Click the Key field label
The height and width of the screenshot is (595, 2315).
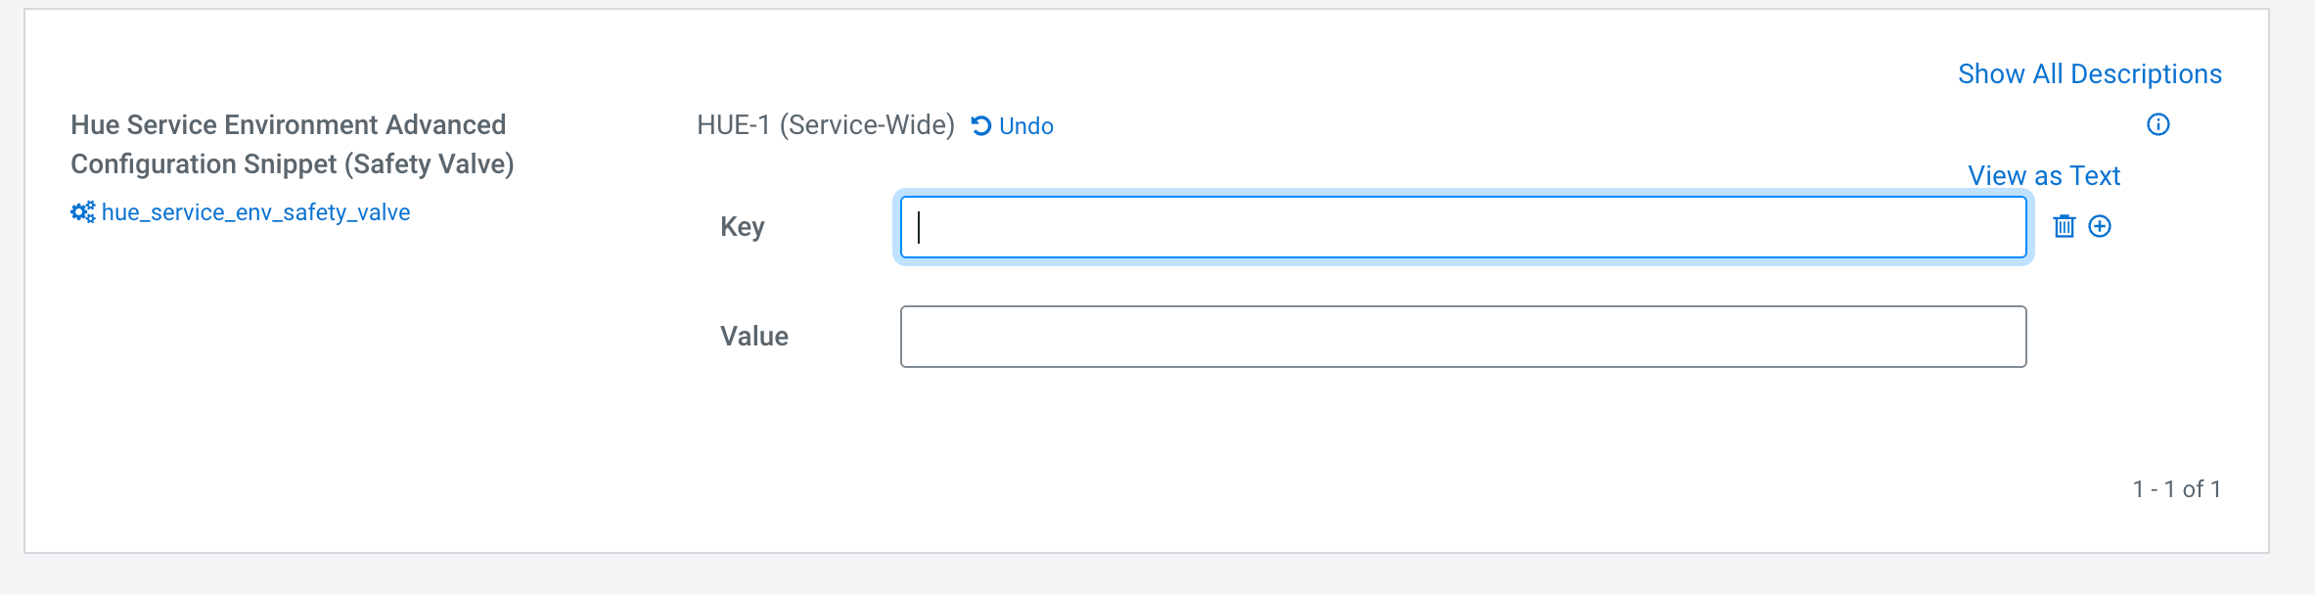click(x=742, y=227)
